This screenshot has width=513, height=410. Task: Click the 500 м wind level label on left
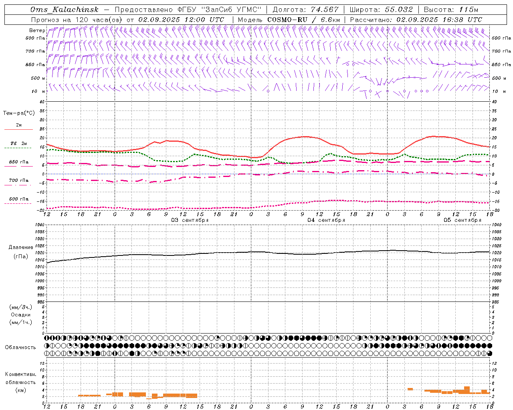[x=38, y=78]
